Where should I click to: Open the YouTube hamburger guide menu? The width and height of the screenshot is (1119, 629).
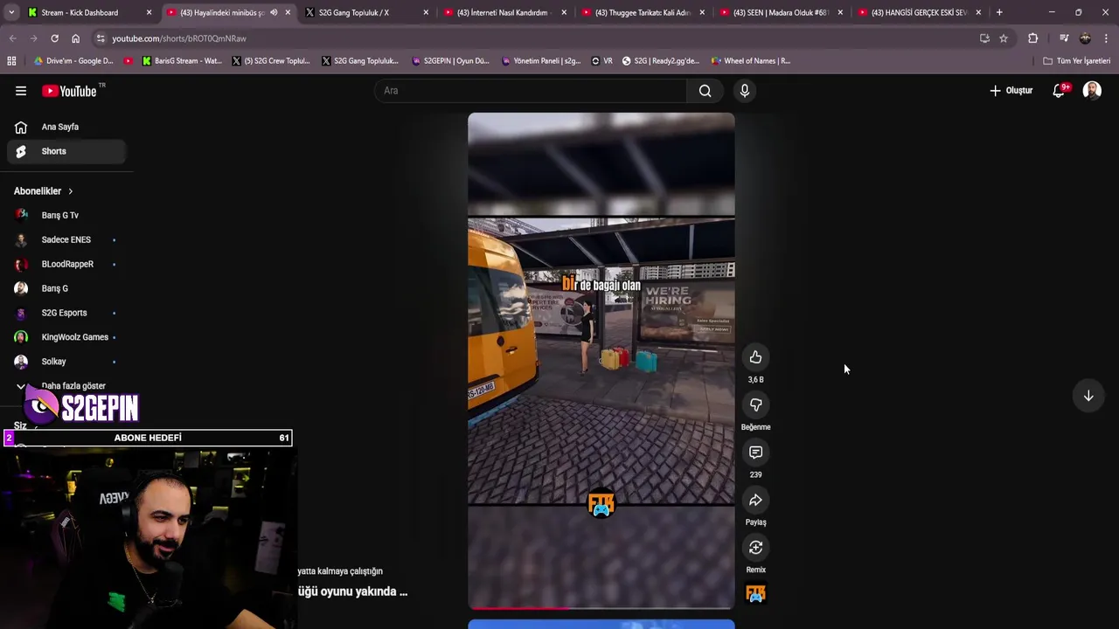point(21,91)
